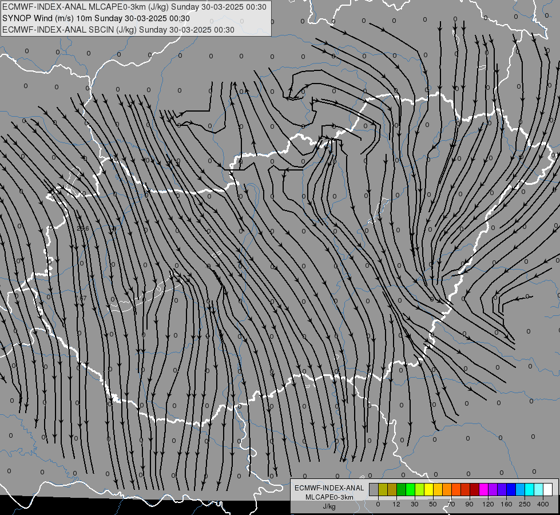Image resolution: width=560 pixels, height=515 pixels.
Task: Click the scale value 250
Action: pyautogui.click(x=525, y=504)
